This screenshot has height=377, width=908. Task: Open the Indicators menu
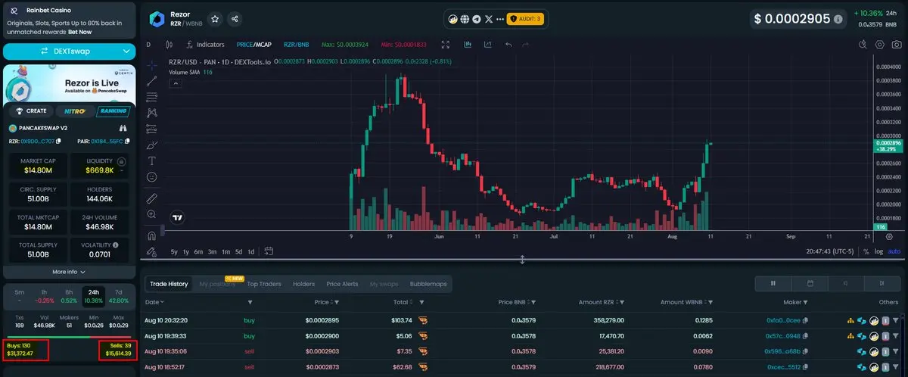coord(204,45)
